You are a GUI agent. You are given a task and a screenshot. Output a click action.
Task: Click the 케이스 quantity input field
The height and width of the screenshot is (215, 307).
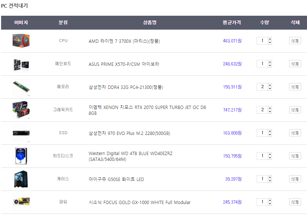[x=262, y=179]
